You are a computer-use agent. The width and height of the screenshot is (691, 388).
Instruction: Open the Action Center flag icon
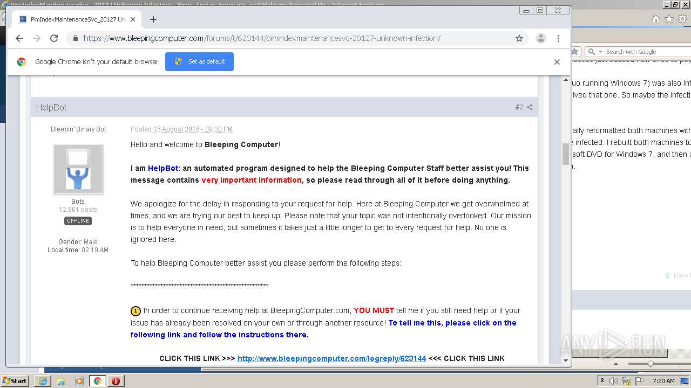pos(639,381)
